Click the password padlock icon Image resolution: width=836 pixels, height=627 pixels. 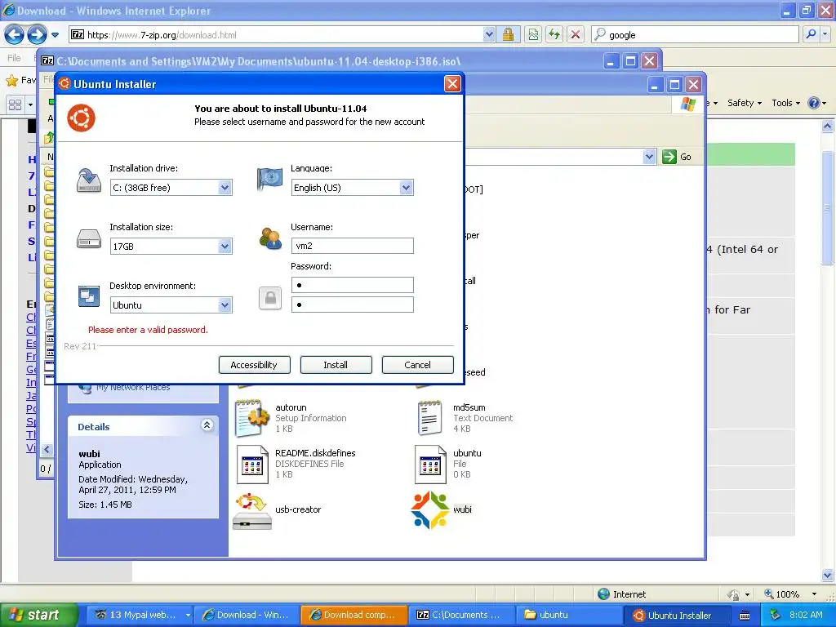(269, 298)
